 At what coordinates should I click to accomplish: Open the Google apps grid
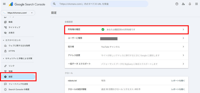[x=196, y=4]
